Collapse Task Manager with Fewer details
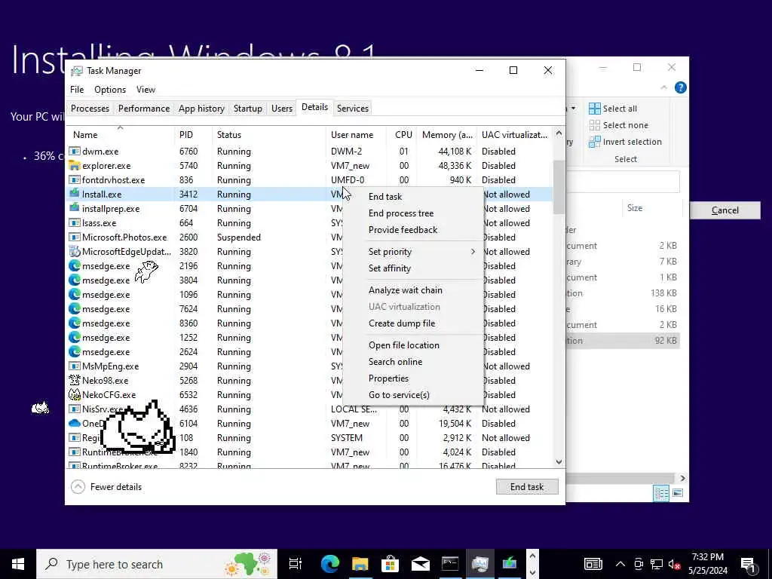The image size is (772, 579). point(106,487)
